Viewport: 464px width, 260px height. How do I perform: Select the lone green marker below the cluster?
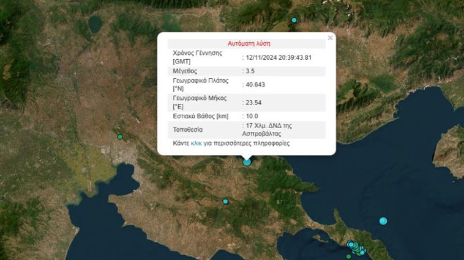pyautogui.click(x=349, y=256)
